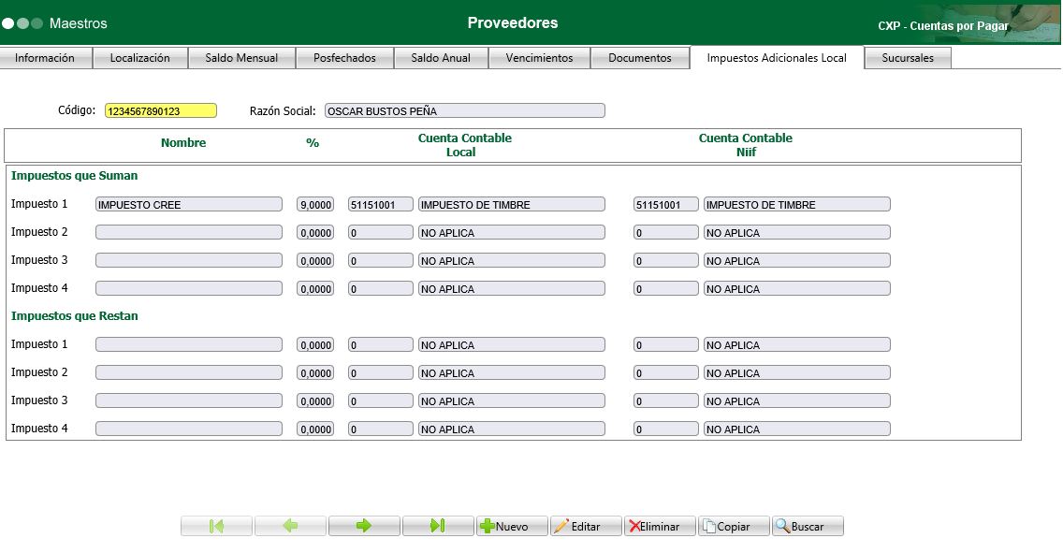This screenshot has width=1063, height=553.
Task: Click the Buscar button
Action: pyautogui.click(x=808, y=526)
